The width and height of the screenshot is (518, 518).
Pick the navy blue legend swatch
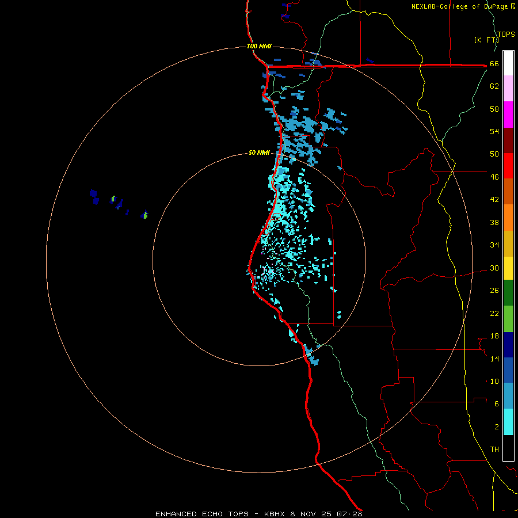coord(508,345)
